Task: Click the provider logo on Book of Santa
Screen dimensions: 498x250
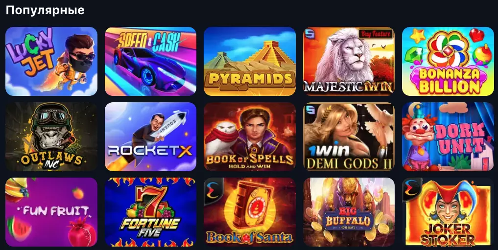Action: 212,190
